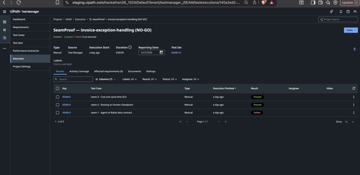Sort by the Execution Finished column header
Image resolution: width=360 pixels, height=175 pixels.
pos(224,88)
